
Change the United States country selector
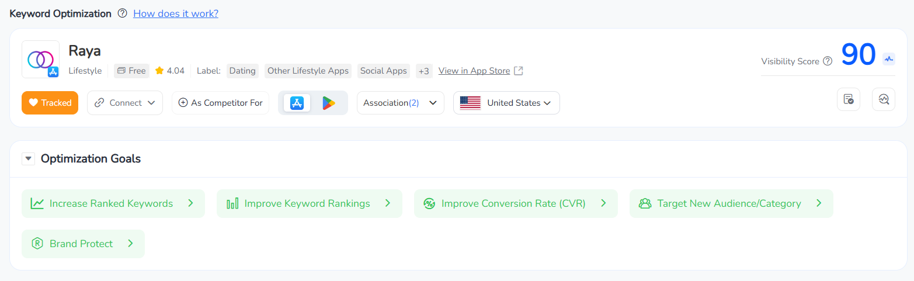(506, 103)
